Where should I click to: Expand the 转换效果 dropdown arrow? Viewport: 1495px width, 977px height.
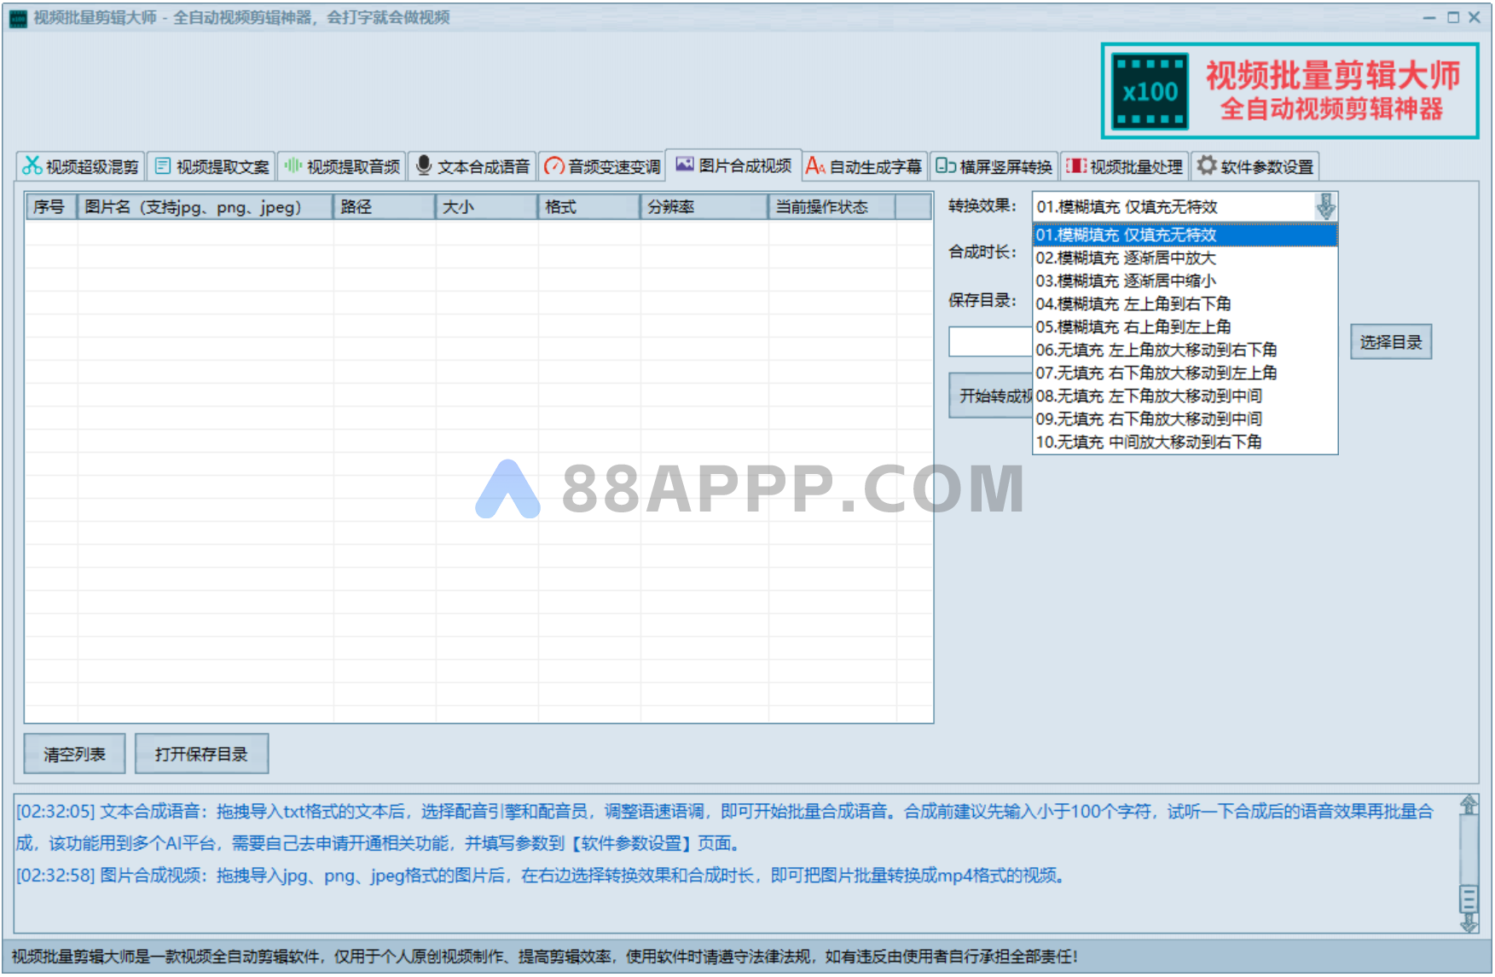[x=1325, y=206]
